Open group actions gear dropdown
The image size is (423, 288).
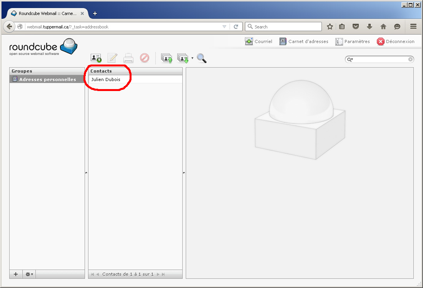point(29,274)
